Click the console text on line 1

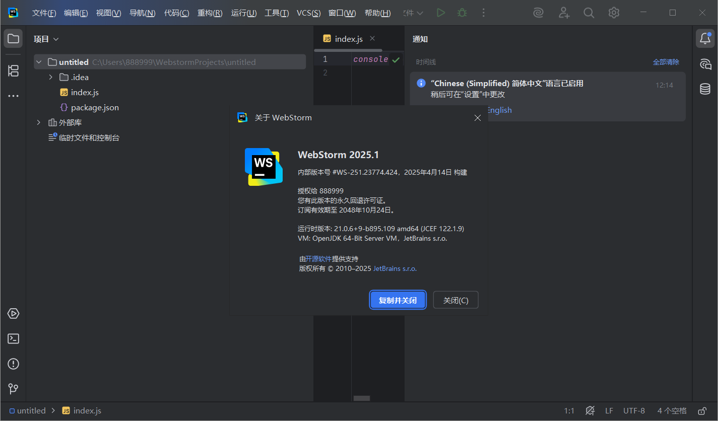370,59
